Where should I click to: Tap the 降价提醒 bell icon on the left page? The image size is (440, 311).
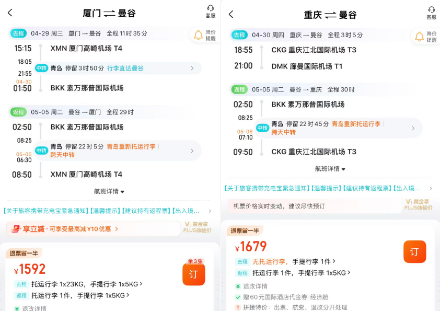point(198,34)
